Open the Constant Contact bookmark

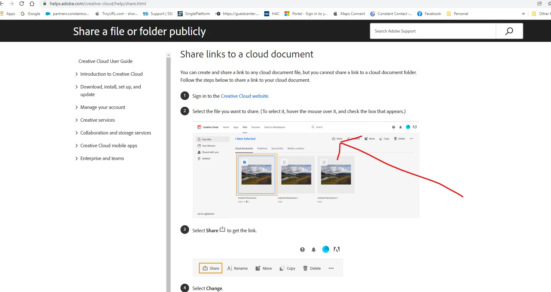pos(391,14)
